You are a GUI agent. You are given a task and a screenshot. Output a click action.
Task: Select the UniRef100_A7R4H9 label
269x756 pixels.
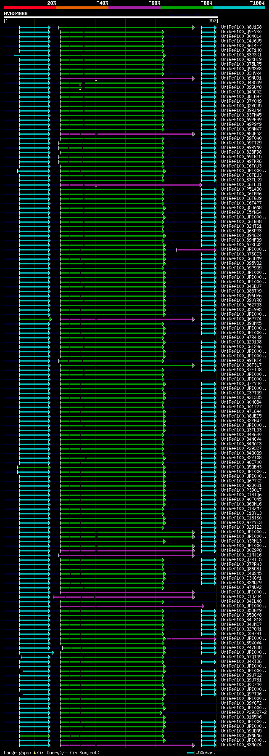(241, 338)
